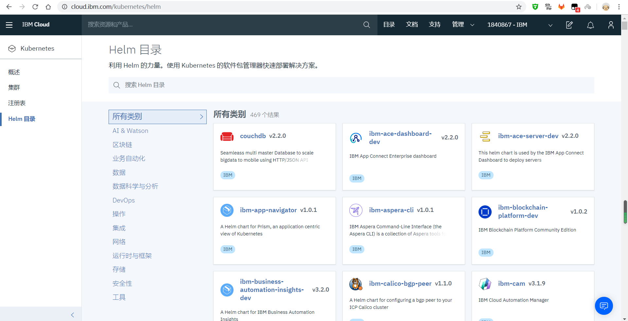
Task: Click the ibm-app-navigator chart icon
Action: [x=227, y=210]
